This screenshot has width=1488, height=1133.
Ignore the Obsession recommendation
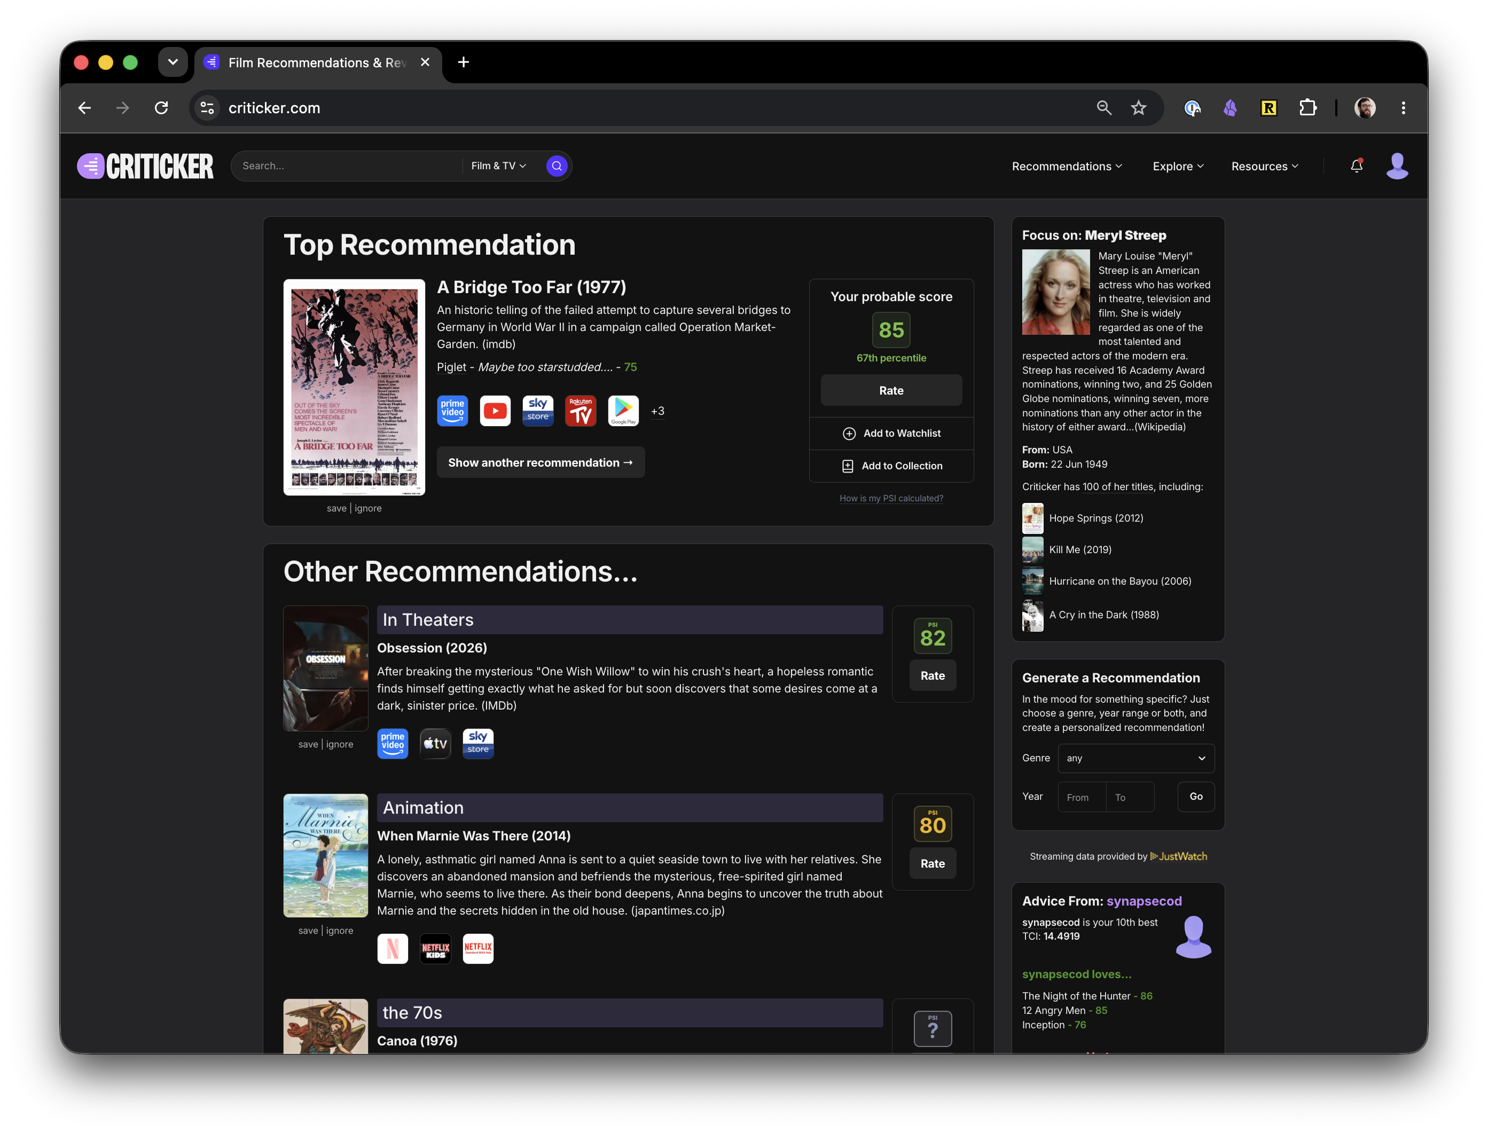339,744
